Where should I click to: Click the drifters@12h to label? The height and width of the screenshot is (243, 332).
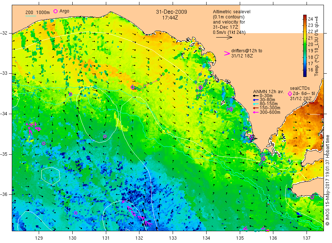(247, 51)
